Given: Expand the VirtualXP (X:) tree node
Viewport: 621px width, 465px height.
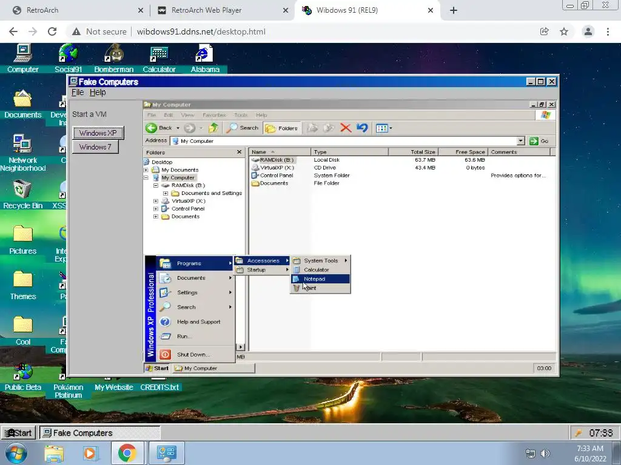Looking at the screenshot, I should pyautogui.click(x=156, y=201).
